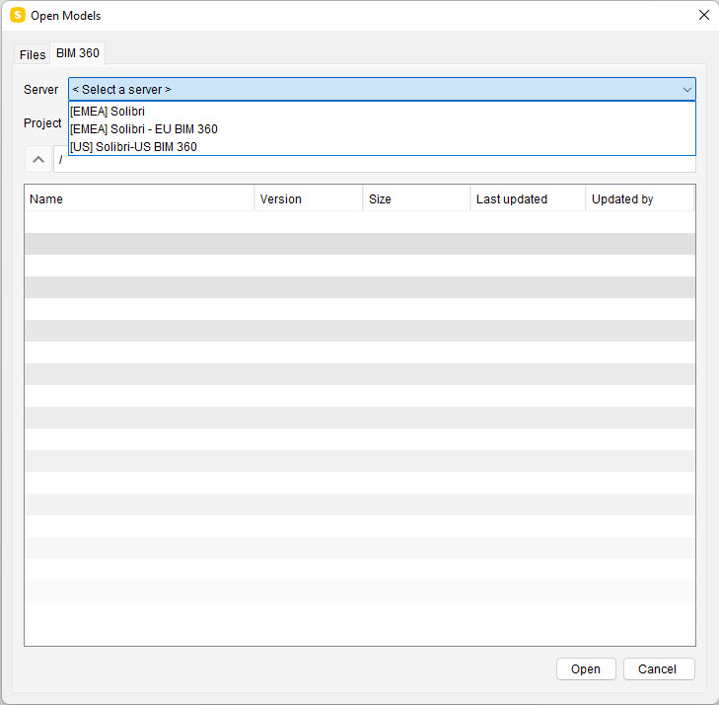Screen dimensions: 719x705
Task: Click the Solibri app icon in title bar
Action: (18, 15)
